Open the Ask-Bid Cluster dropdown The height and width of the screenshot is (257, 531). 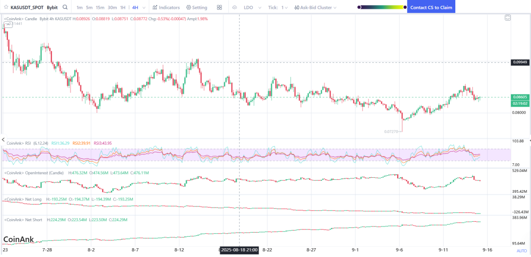[315, 7]
